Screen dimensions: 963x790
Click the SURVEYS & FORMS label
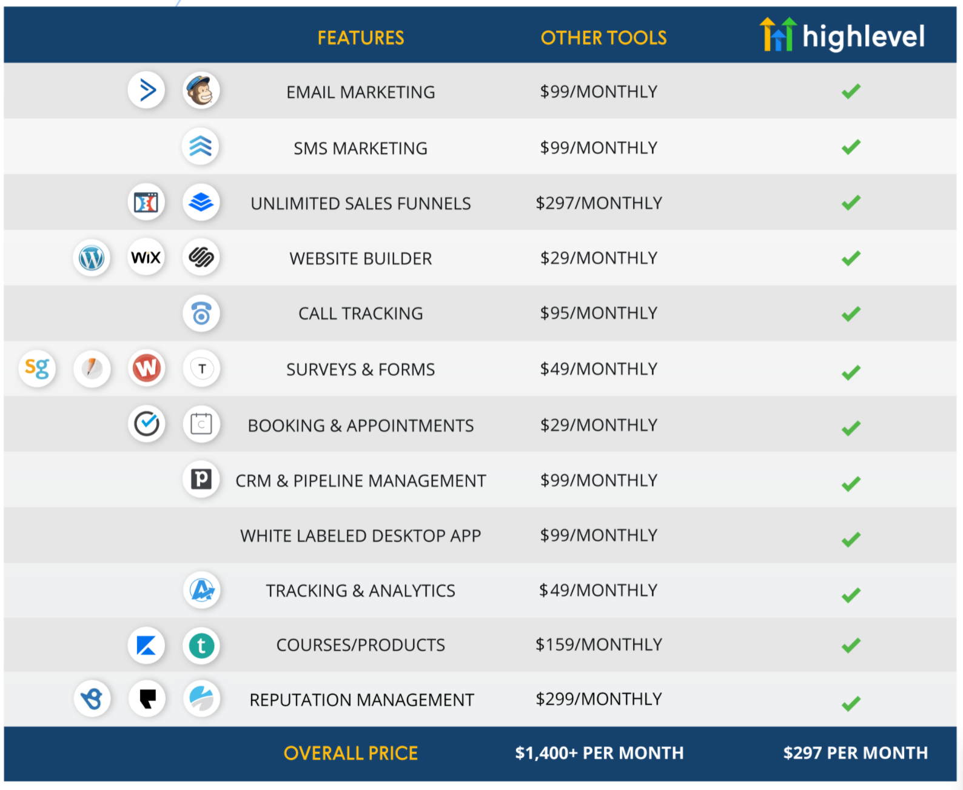[x=361, y=369]
